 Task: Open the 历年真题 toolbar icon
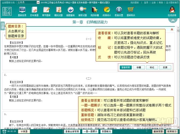tap(34, 12)
